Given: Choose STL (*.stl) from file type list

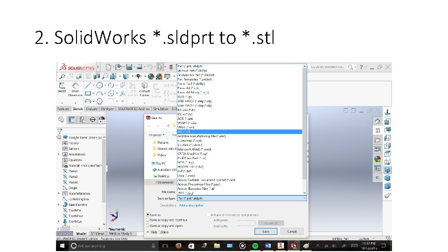Looking at the screenshot, I should click(239, 132).
